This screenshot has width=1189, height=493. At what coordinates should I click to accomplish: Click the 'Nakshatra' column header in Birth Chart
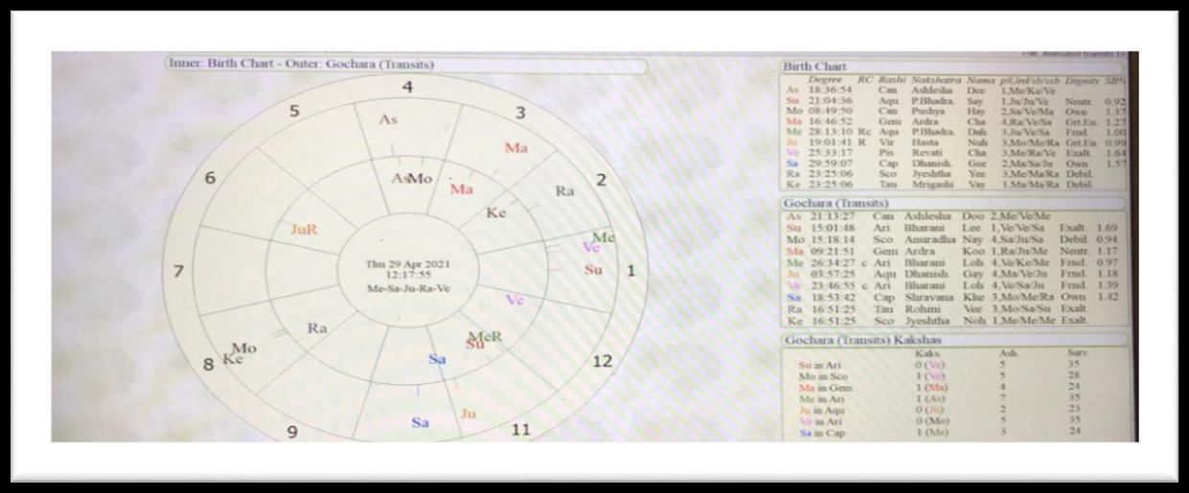coord(936,79)
